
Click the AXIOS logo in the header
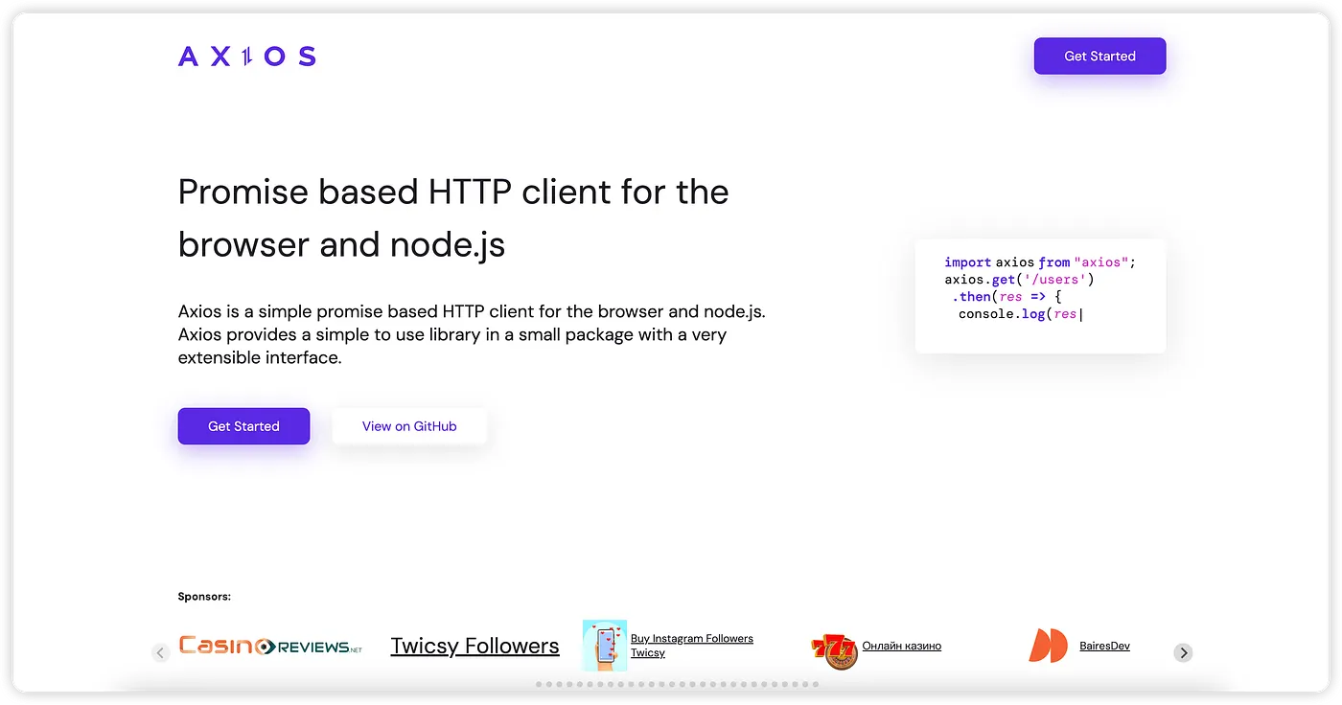coord(246,57)
